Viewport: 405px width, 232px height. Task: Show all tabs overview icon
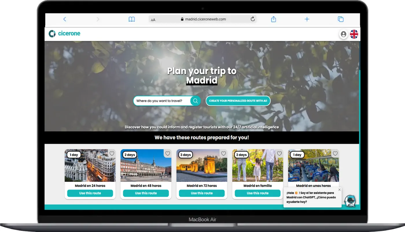click(x=340, y=19)
